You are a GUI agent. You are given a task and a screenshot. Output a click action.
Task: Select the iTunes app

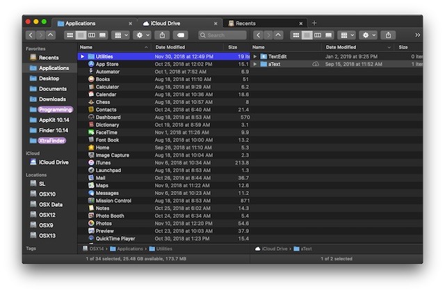tap(164, 162)
